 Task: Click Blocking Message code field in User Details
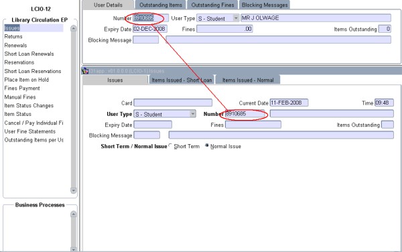(145, 40)
